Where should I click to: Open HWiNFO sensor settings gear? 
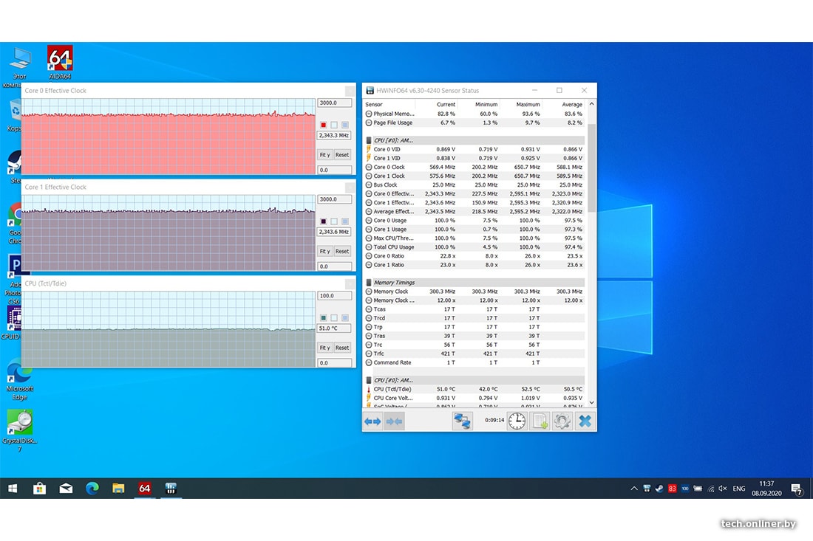click(562, 421)
